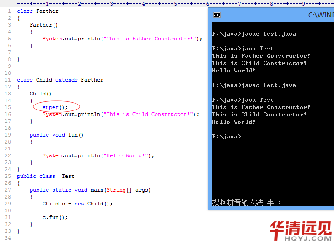Click the HQYJ.COM watermark logo
The image size is (334, 243).
click(301, 231)
